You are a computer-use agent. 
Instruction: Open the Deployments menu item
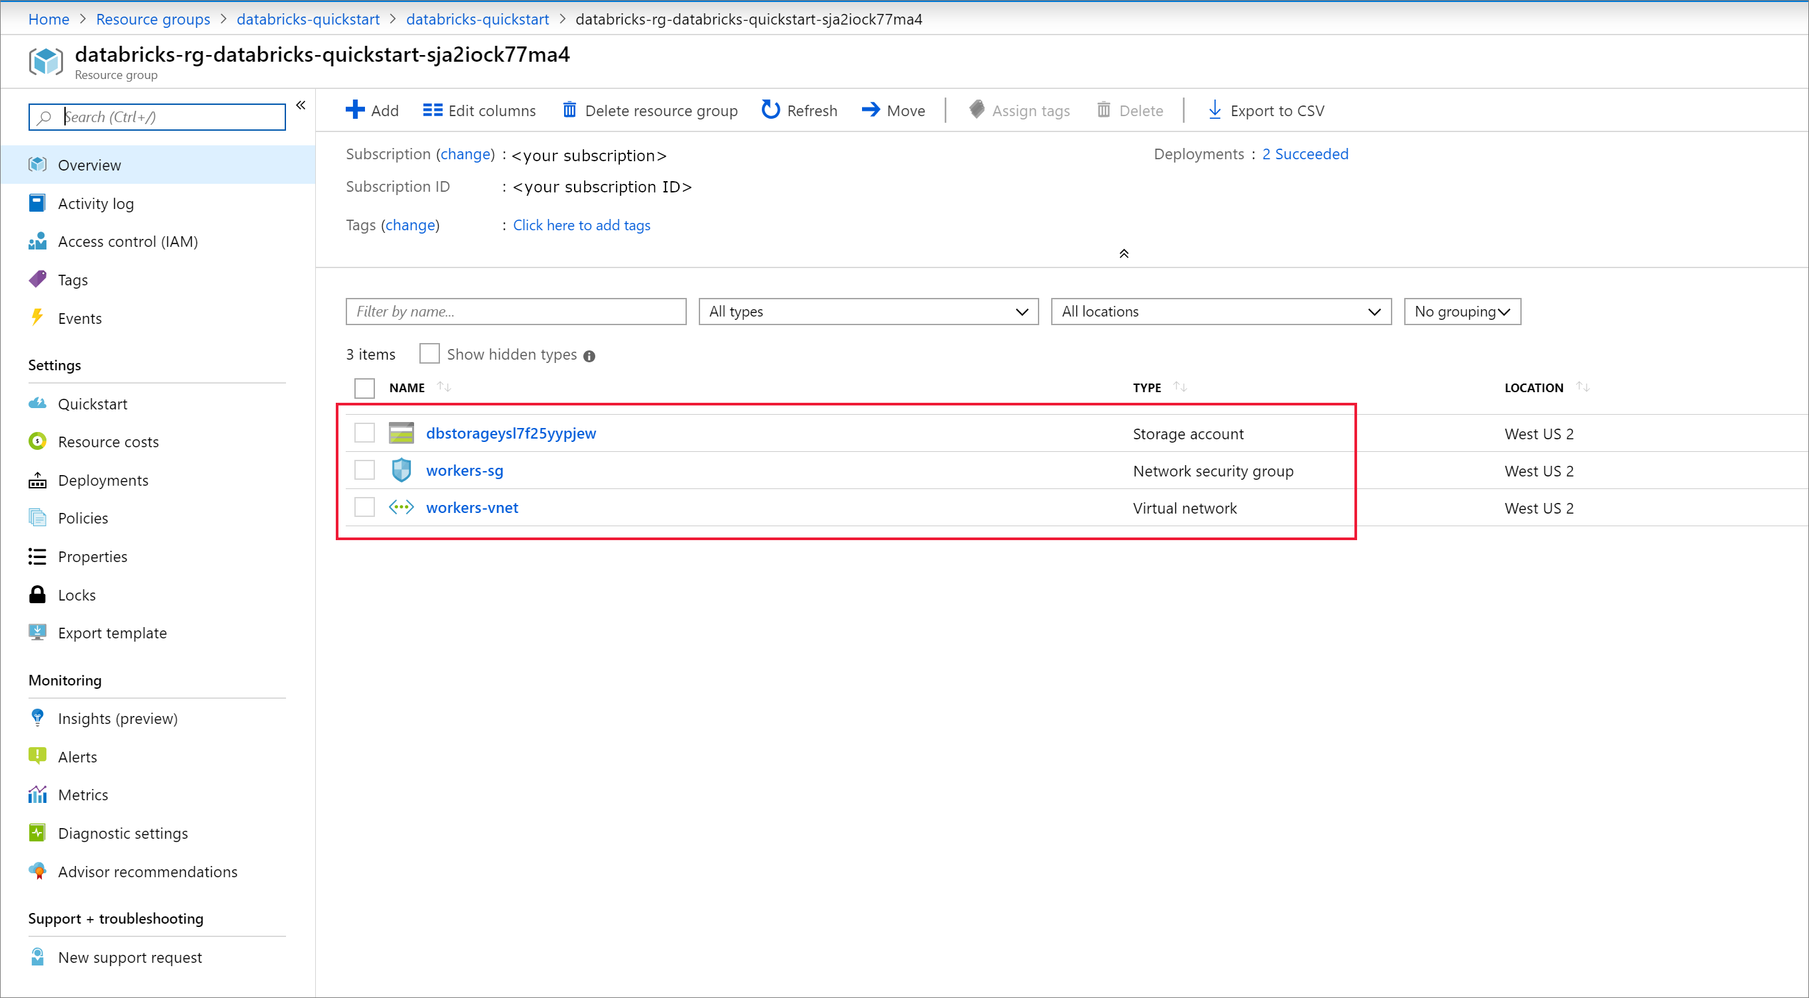pos(104,479)
